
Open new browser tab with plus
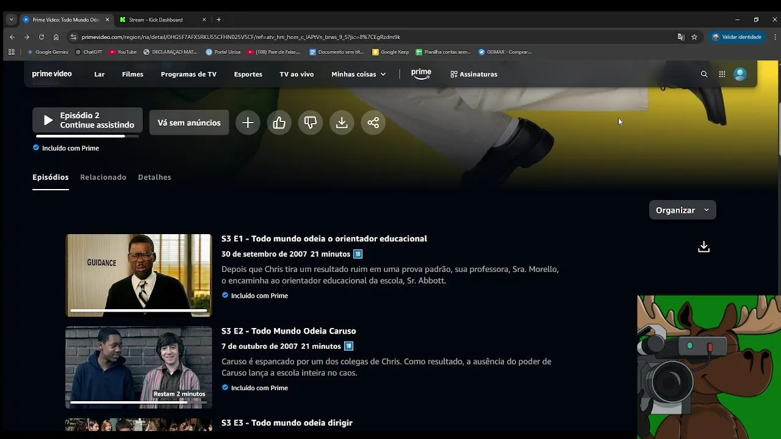coord(218,20)
